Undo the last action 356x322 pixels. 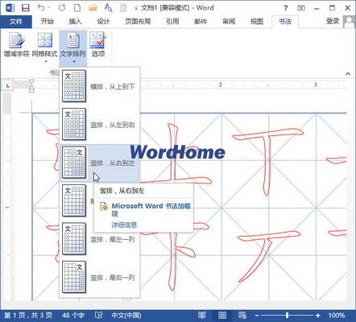click(41, 7)
